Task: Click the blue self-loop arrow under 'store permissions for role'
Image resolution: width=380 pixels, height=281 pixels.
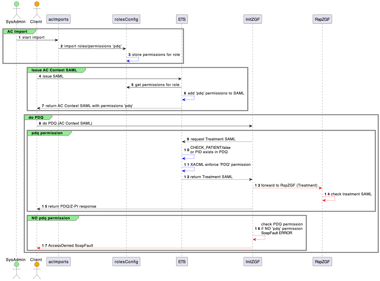Action: 133,59
